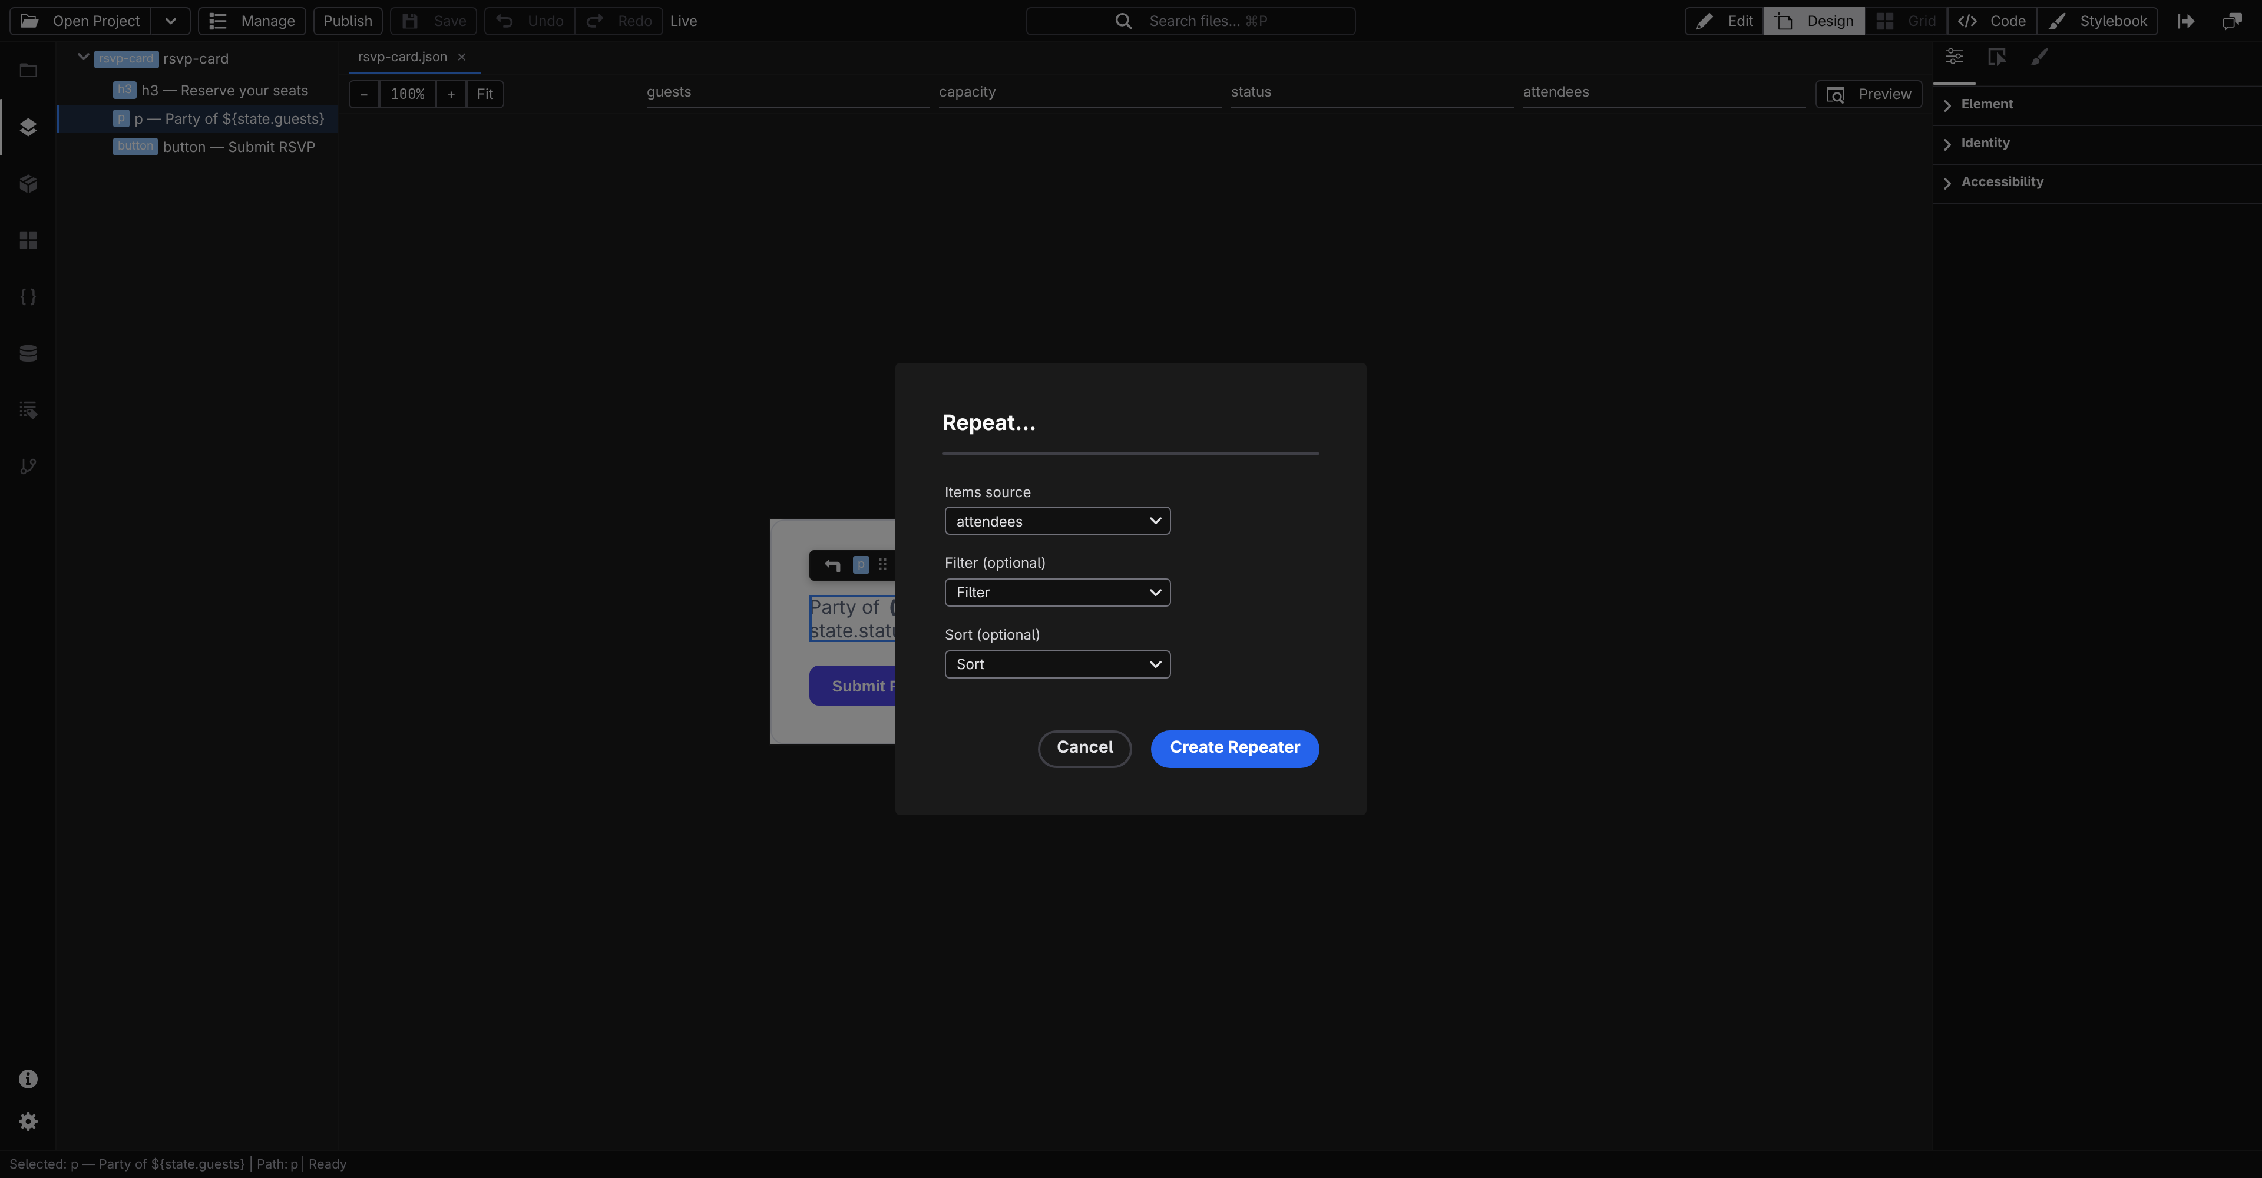Open the Files panel in the sidebar
2262x1178 pixels.
click(x=28, y=70)
